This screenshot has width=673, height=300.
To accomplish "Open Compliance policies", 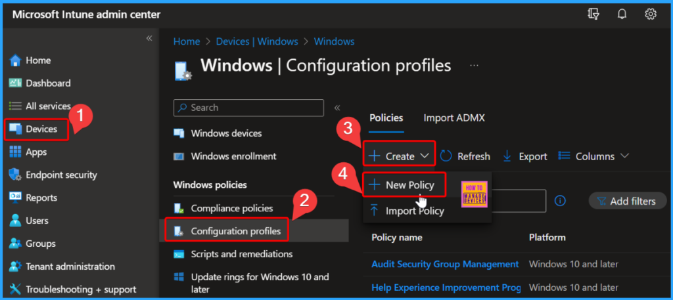I will [232, 208].
